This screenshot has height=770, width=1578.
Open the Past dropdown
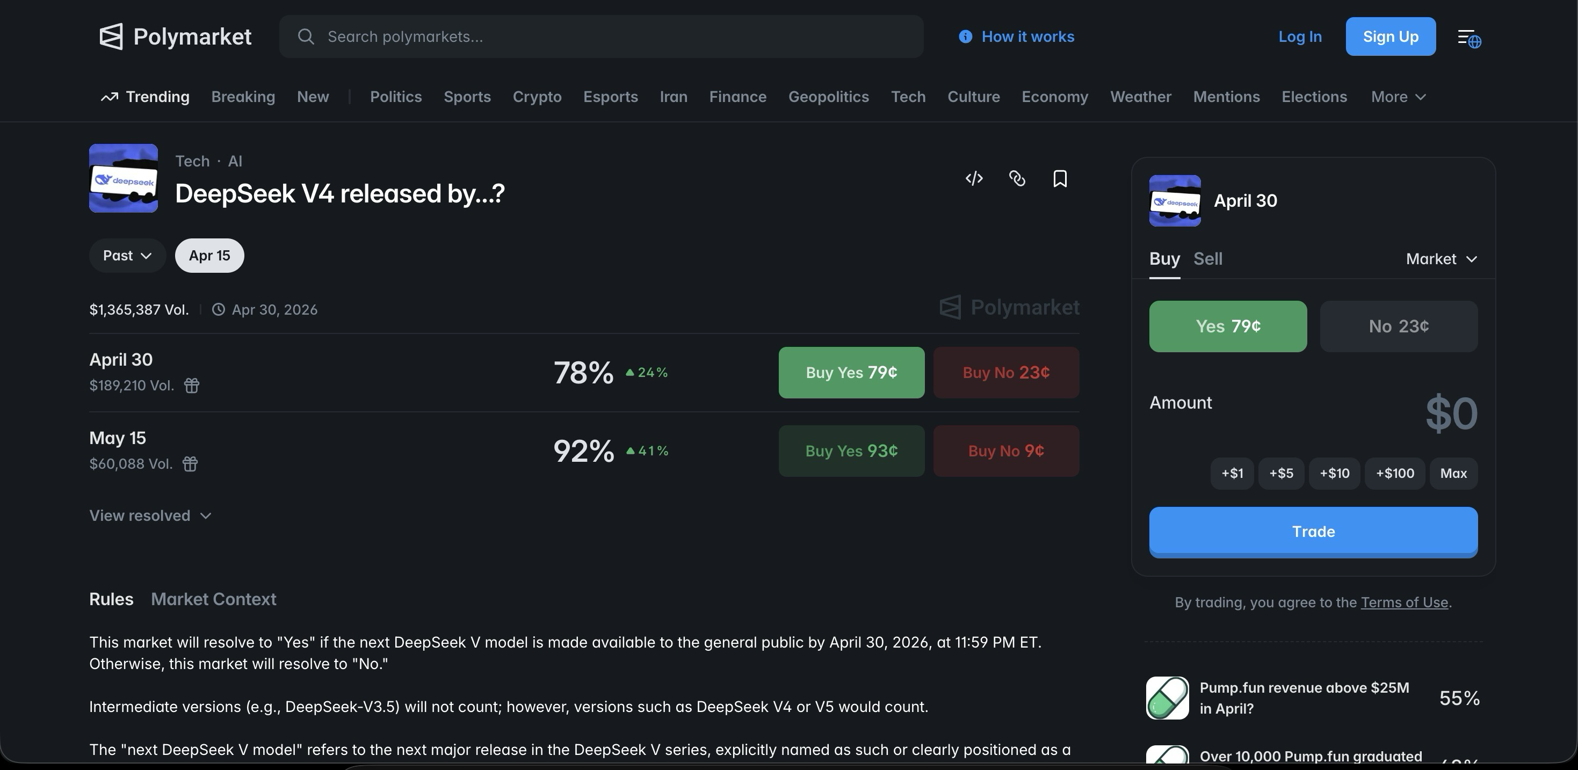[x=127, y=256]
